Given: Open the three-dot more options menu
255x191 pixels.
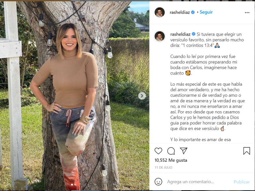Looking at the screenshot, I should 247,12.
